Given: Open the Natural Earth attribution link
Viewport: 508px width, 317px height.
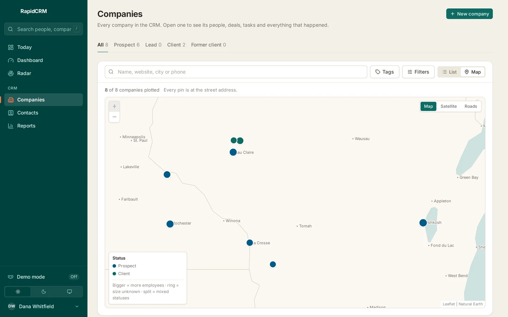Looking at the screenshot, I should pyautogui.click(x=471, y=304).
